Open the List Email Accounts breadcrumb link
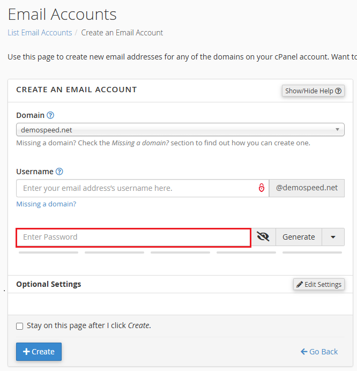 (40, 33)
